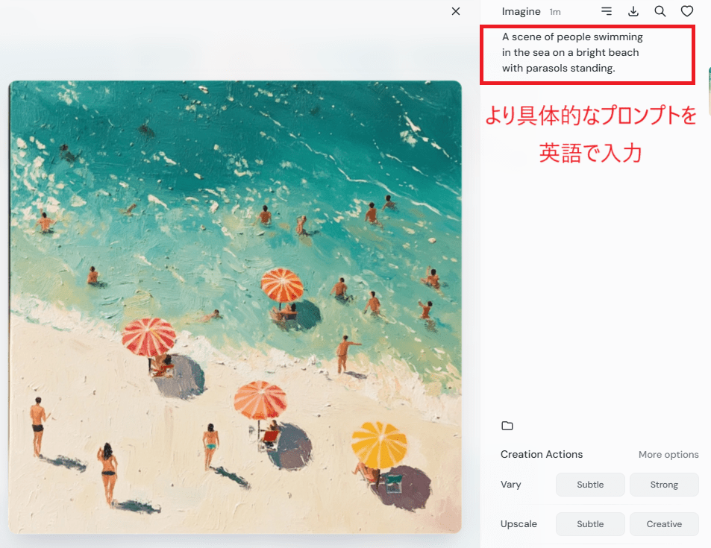Click the 1m timestamp

point(555,12)
